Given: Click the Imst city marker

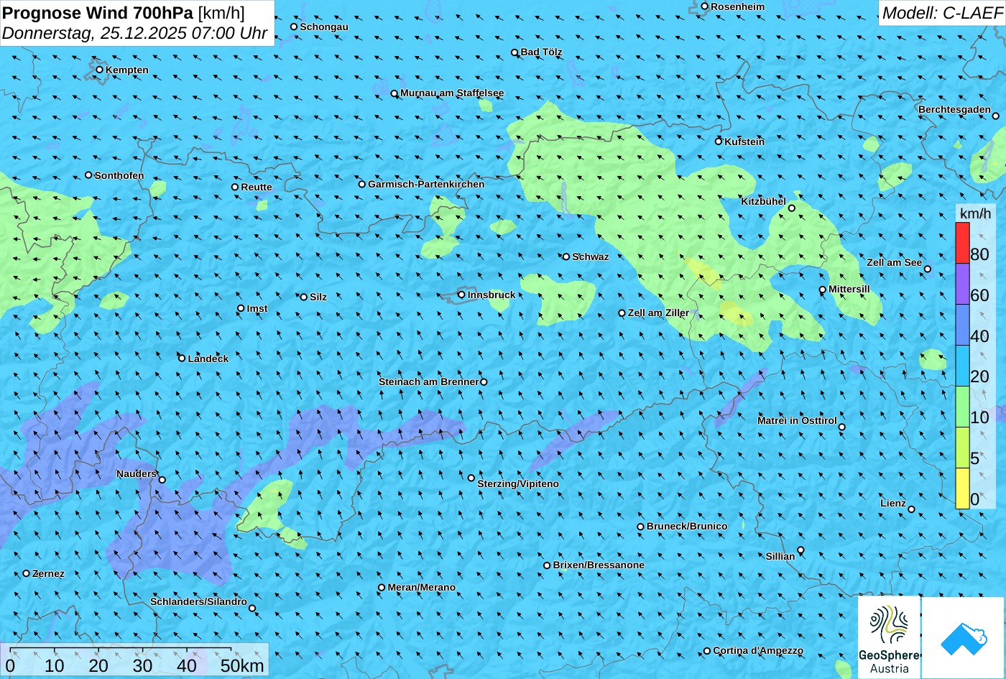Looking at the screenshot, I should coord(240,308).
